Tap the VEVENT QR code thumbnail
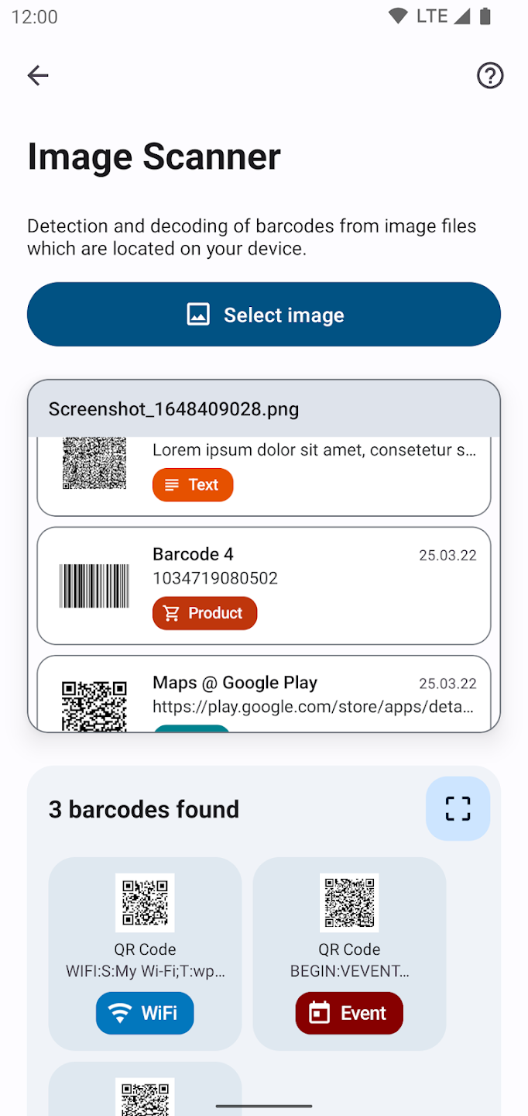Image resolution: width=528 pixels, height=1116 pixels. click(349, 903)
